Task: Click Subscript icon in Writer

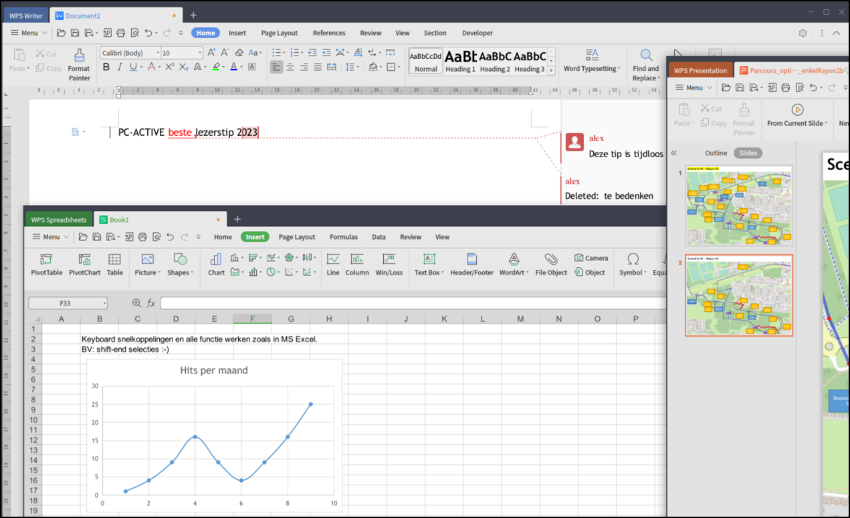Action: point(184,67)
